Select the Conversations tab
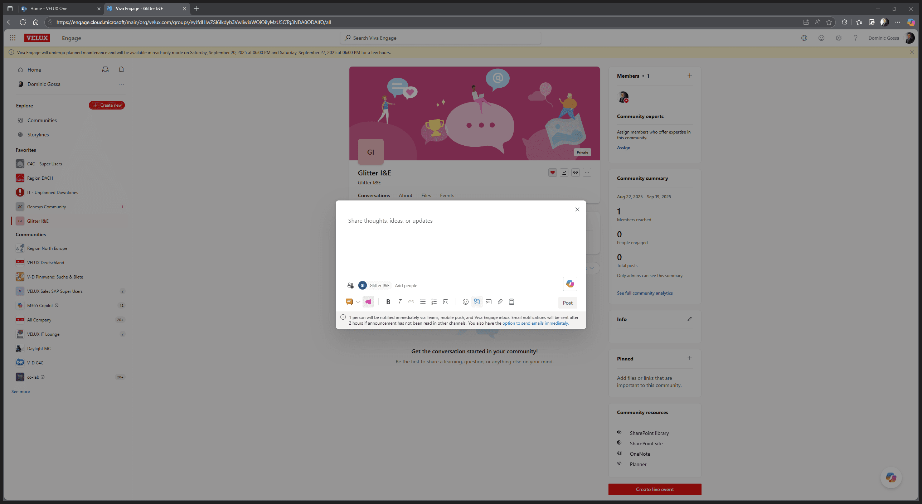Viewport: 922px width, 504px height. pyautogui.click(x=374, y=195)
